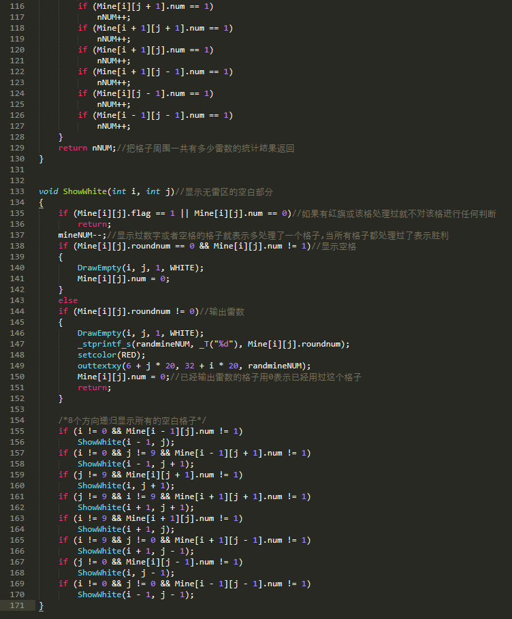512x619 pixels.
Task: Click the comment on line 150
Action: coord(266,377)
